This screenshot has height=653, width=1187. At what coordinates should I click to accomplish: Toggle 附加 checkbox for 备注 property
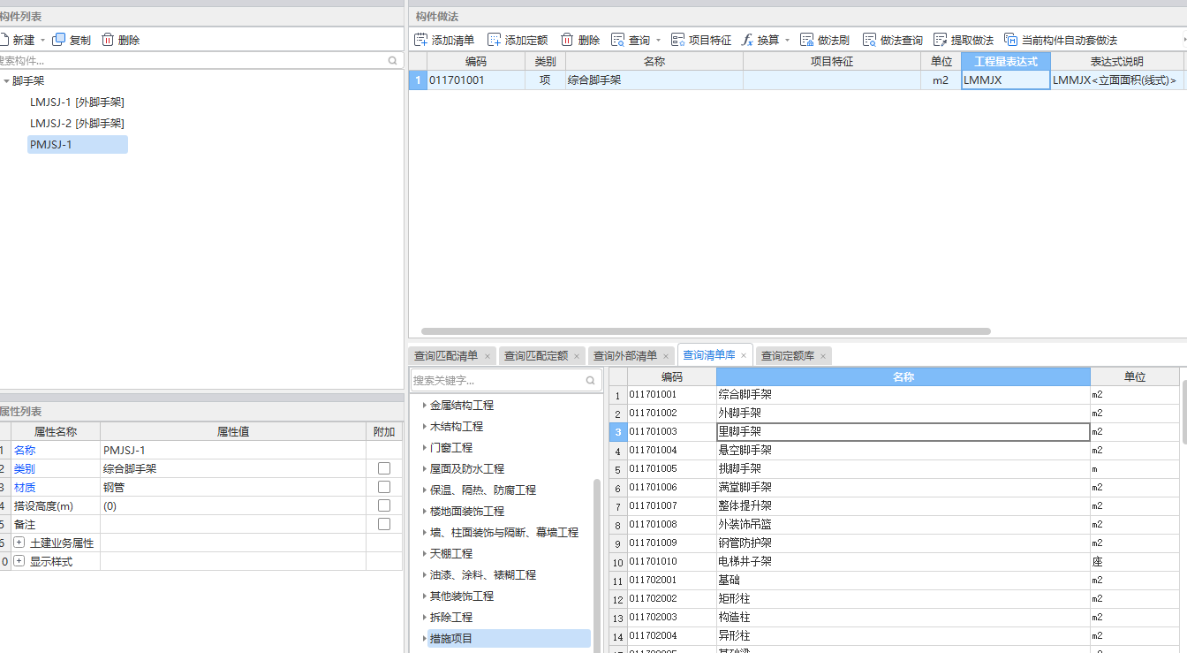tap(384, 524)
